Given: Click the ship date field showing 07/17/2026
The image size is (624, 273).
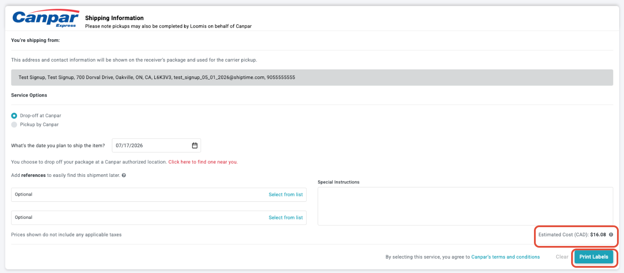Looking at the screenshot, I should point(156,145).
